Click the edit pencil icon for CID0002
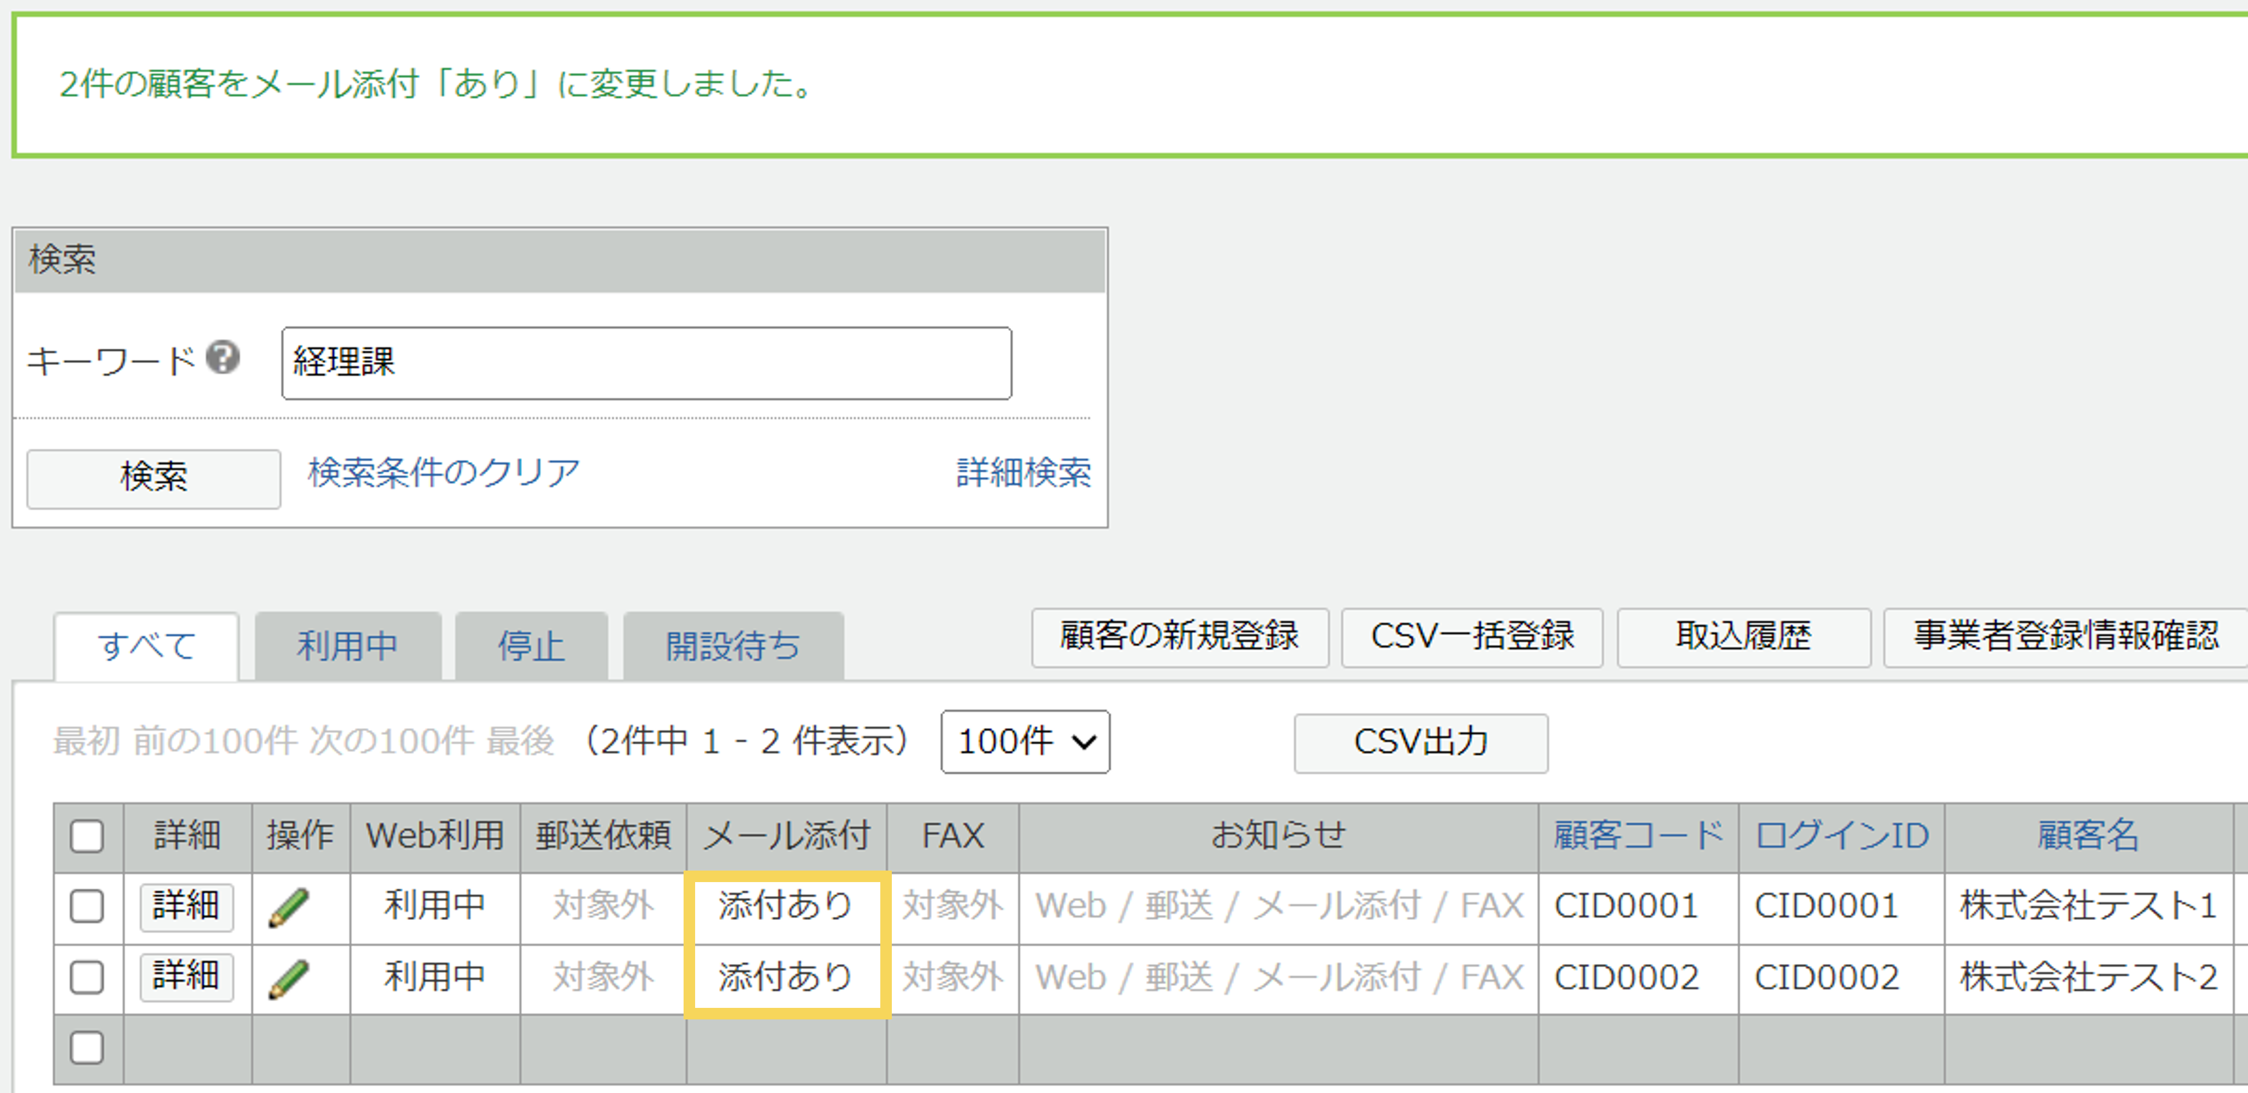 point(289,978)
